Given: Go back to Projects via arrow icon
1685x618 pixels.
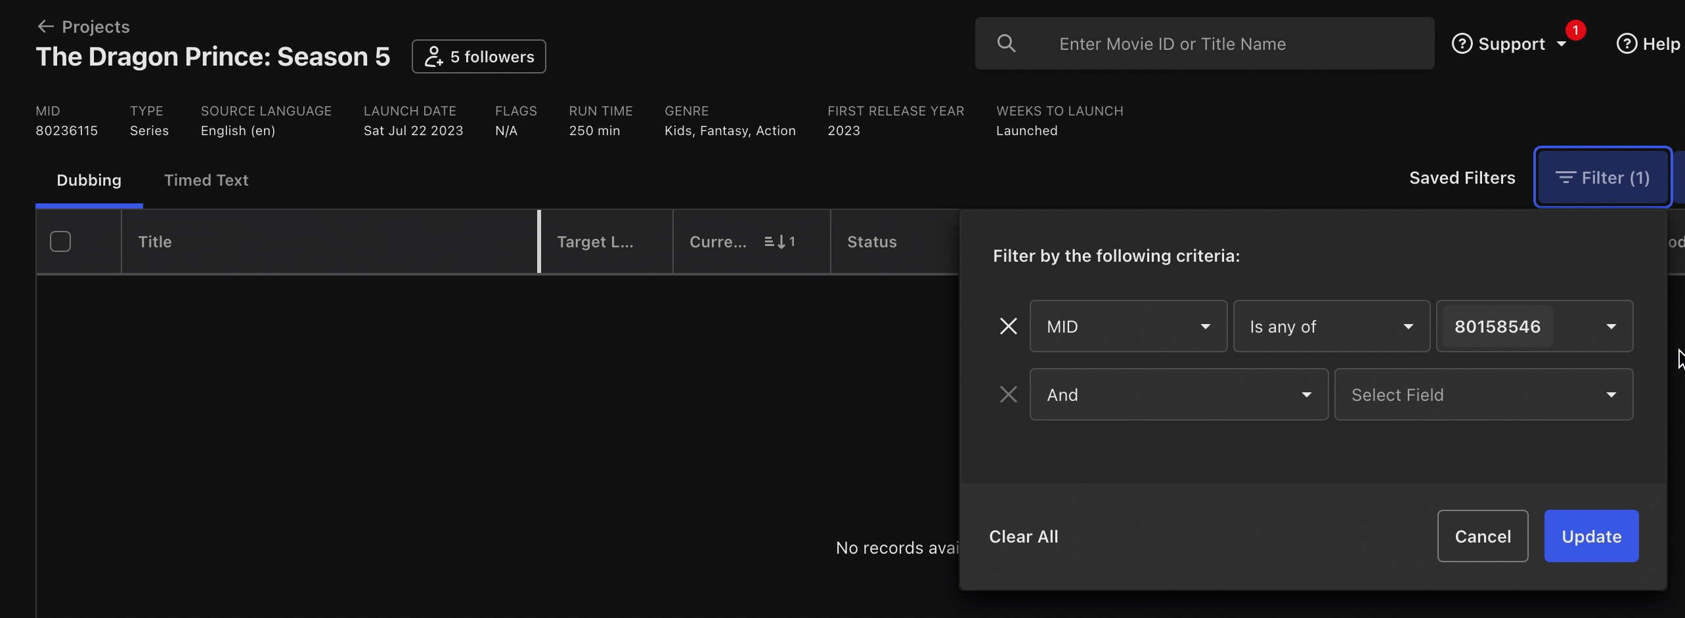Looking at the screenshot, I should pos(45,26).
